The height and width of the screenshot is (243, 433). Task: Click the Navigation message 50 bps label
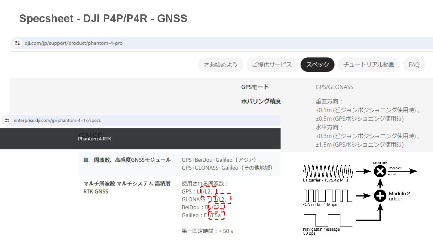tap(321, 231)
